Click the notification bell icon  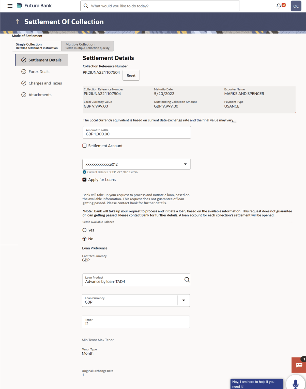278,5
